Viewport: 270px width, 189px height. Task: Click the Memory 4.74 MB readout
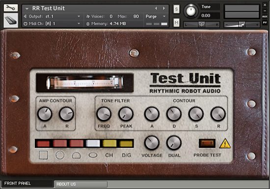tap(107, 24)
